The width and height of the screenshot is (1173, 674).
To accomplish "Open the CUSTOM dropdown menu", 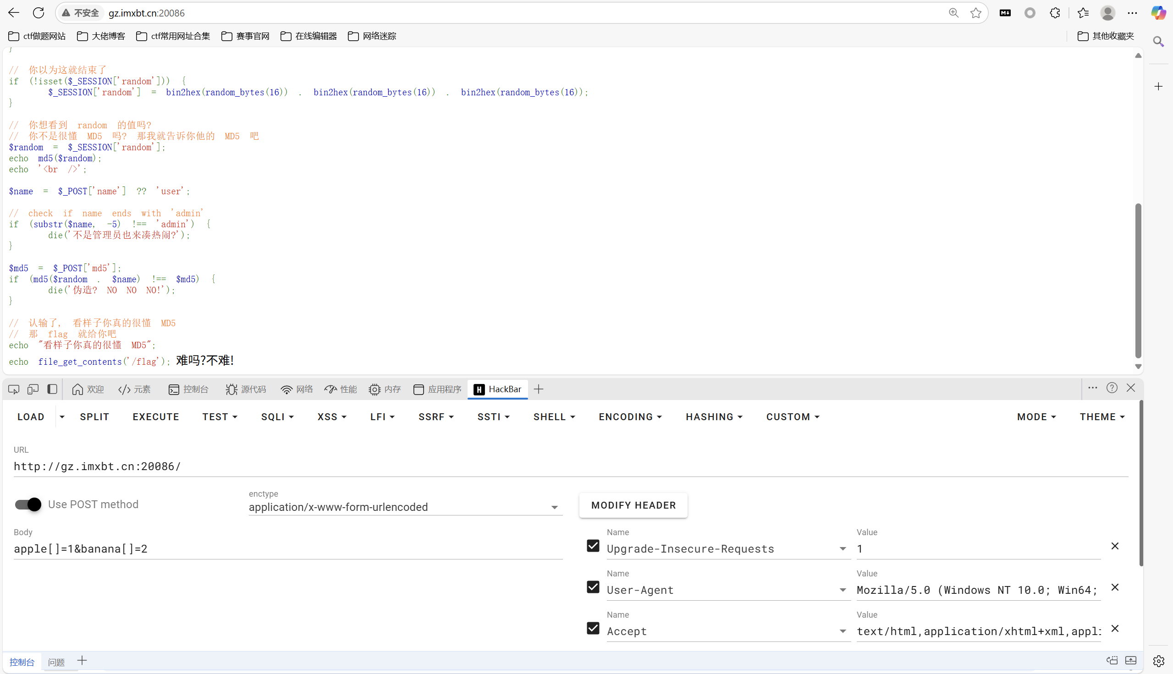I will 793,417.
